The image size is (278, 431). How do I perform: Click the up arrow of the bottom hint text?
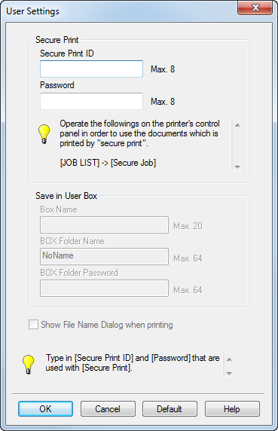[x=229, y=359]
